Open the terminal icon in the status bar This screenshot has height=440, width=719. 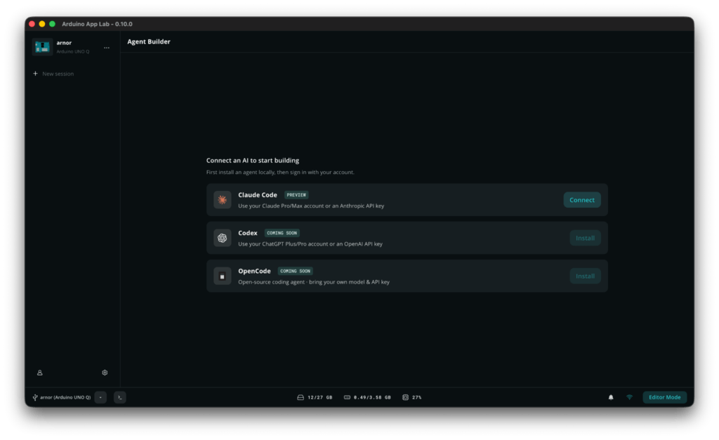pyautogui.click(x=119, y=397)
